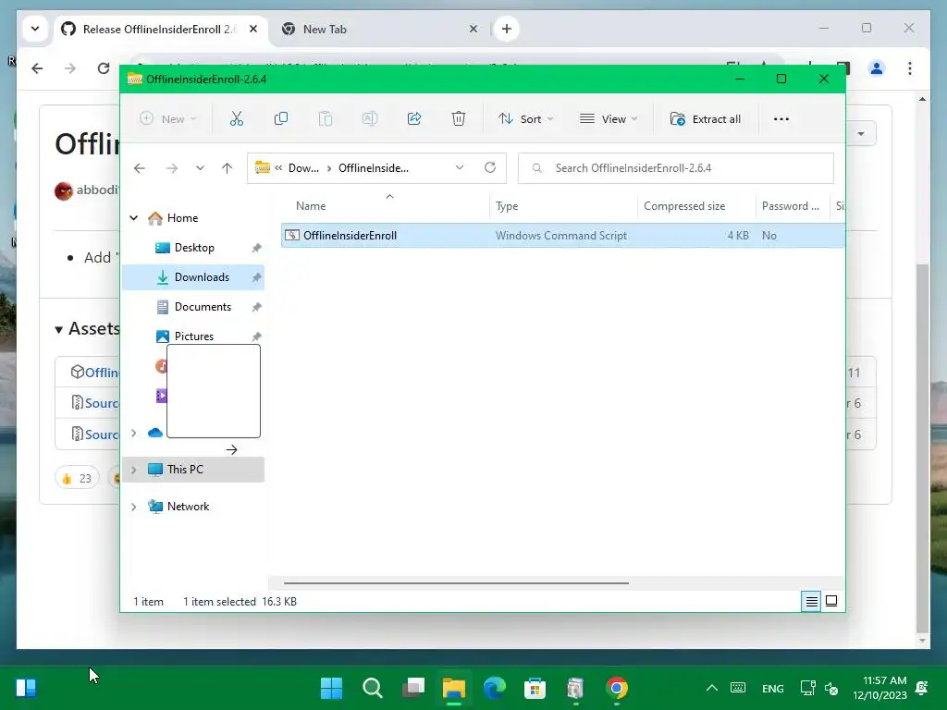Expand the address bar history dropdown

[460, 168]
